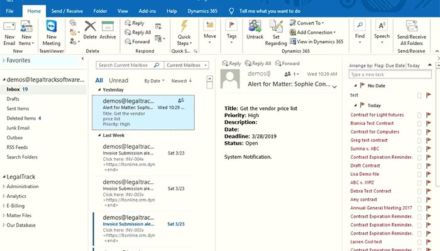
Task: Click the Junk people icon
Action: [x=73, y=41]
